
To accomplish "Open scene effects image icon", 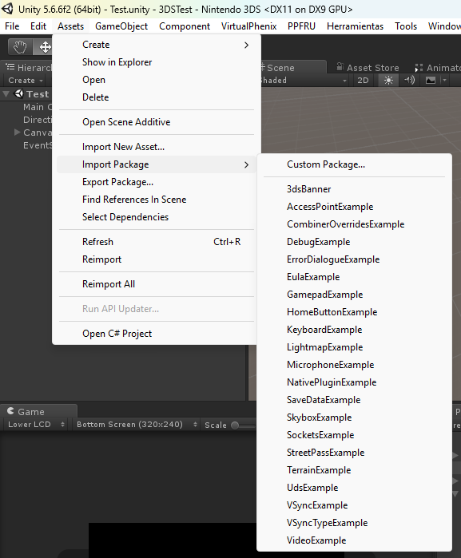I will point(431,81).
